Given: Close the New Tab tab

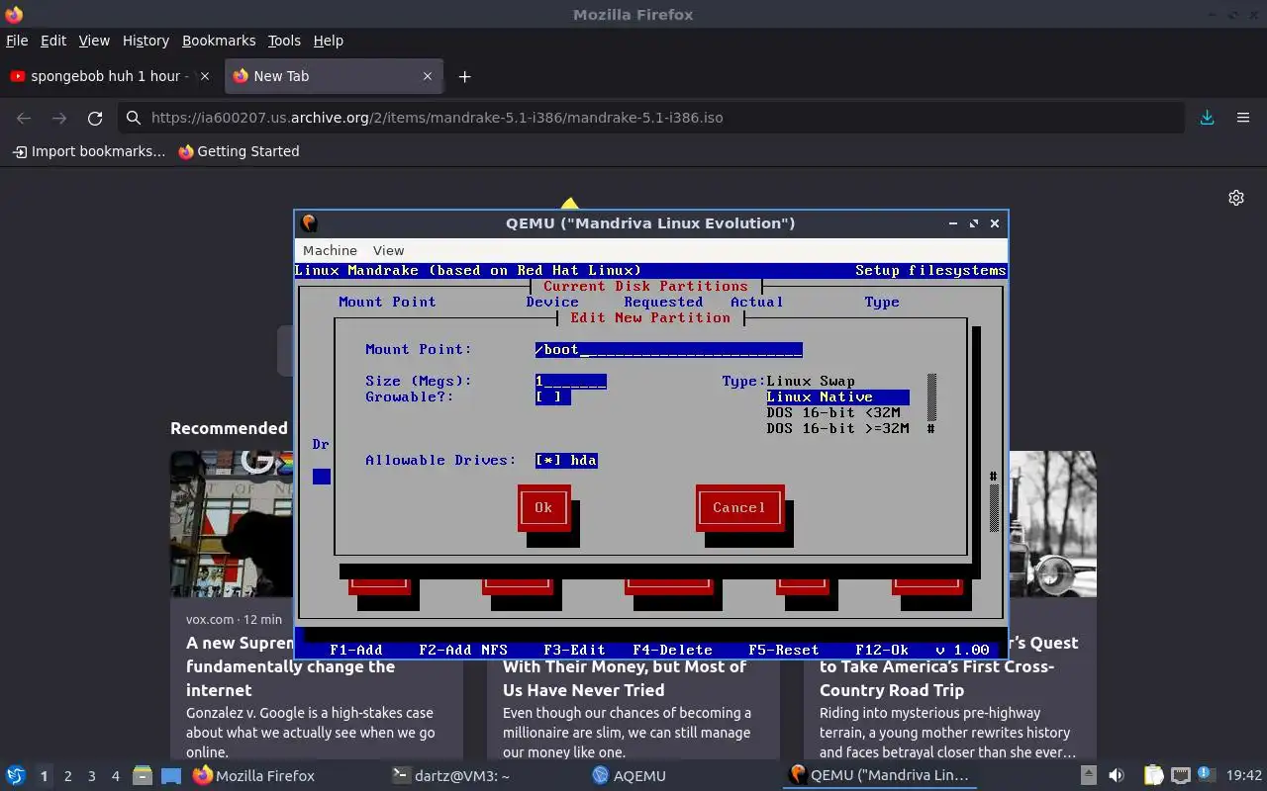Looking at the screenshot, I should (x=428, y=76).
